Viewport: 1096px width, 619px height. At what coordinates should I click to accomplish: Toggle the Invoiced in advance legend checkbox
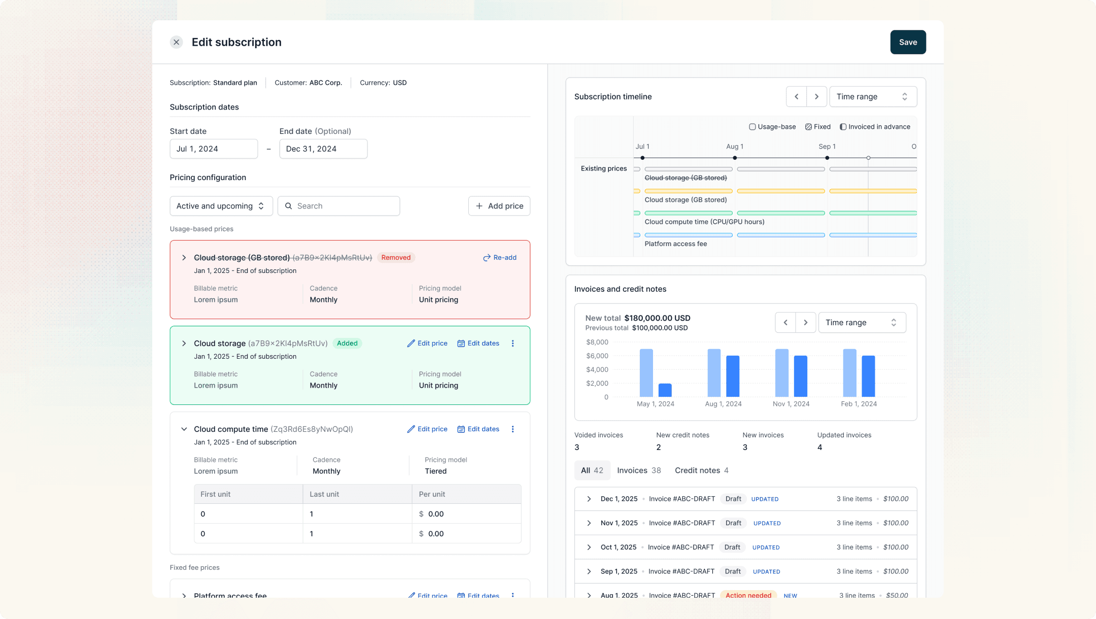coord(843,127)
